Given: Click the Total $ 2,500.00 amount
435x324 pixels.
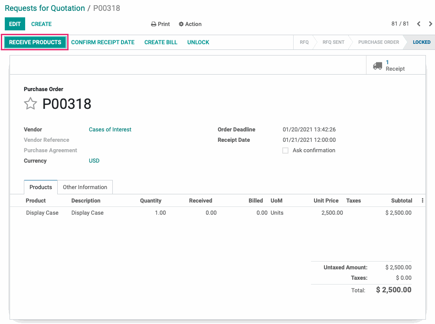Looking at the screenshot, I should 394,290.
